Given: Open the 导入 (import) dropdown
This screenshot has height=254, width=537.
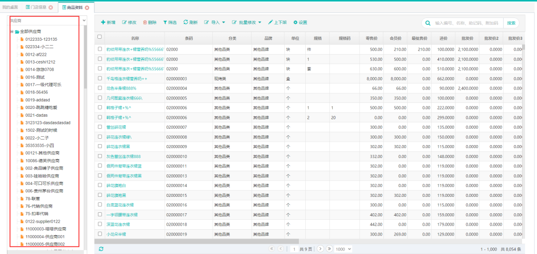Looking at the screenshot, I should tap(215, 22).
